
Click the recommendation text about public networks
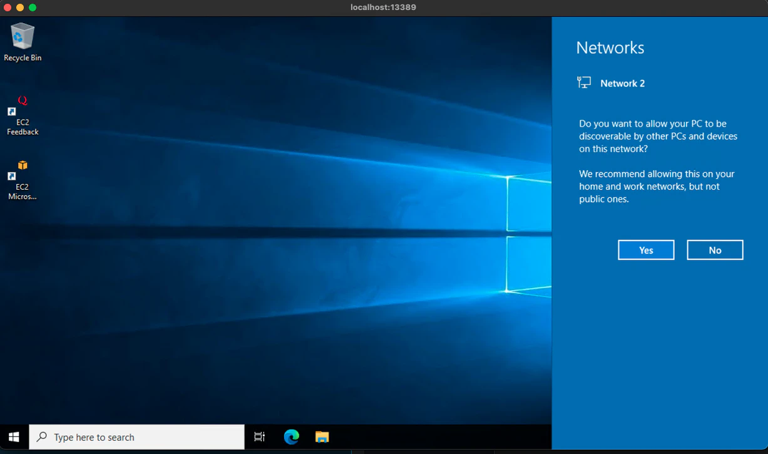(x=657, y=187)
